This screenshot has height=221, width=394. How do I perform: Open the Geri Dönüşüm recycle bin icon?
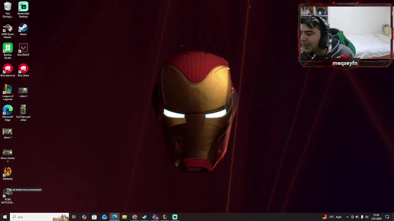tap(8, 10)
